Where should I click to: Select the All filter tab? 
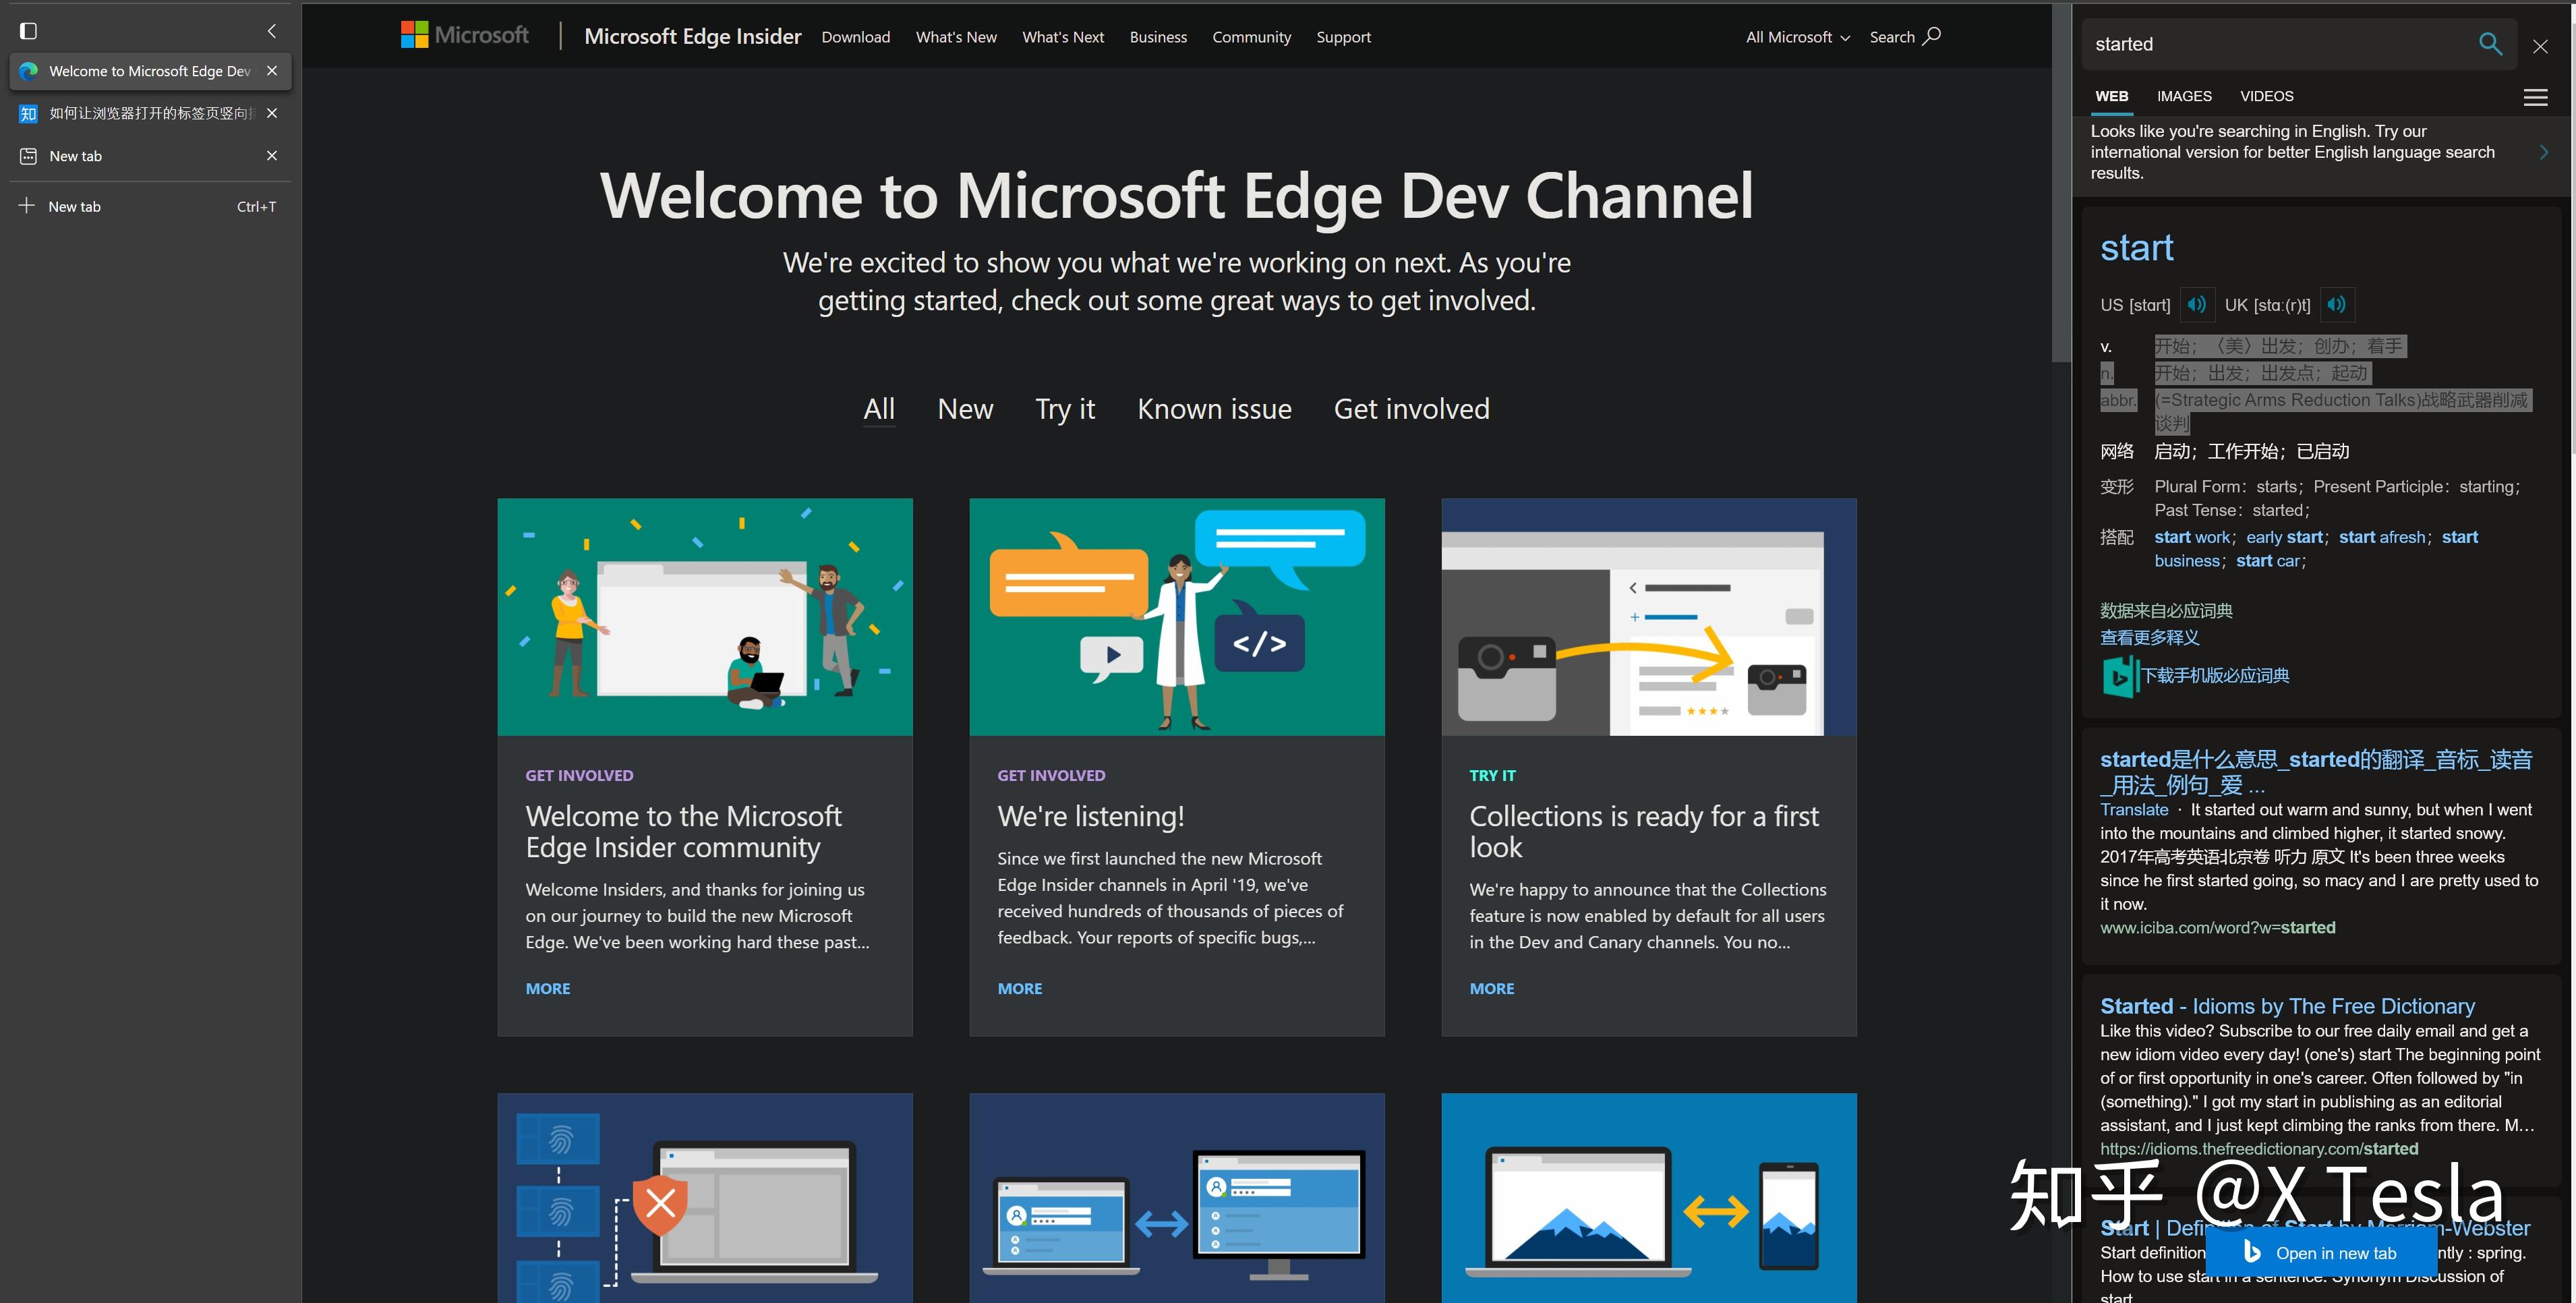[879, 409]
